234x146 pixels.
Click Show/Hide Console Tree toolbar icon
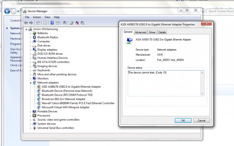[38, 23]
